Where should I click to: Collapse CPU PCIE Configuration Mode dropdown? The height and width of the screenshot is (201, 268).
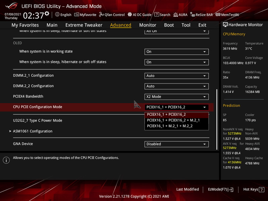tap(176, 107)
